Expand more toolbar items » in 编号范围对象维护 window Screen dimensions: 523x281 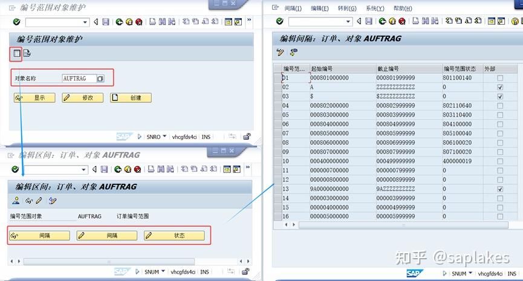click(249, 20)
